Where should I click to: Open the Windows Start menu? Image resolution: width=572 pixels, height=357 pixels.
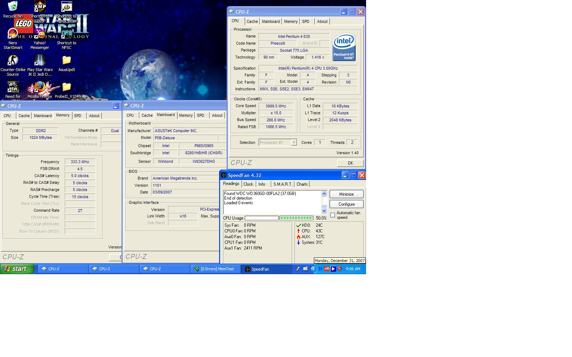click(x=17, y=269)
